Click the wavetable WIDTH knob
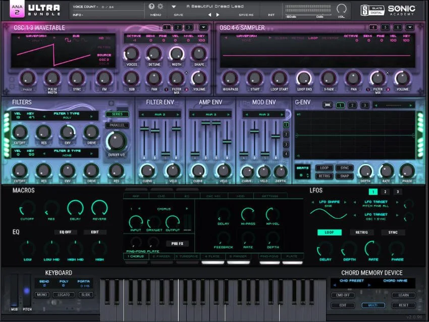Viewport: 429px width, 322px height. (177, 54)
